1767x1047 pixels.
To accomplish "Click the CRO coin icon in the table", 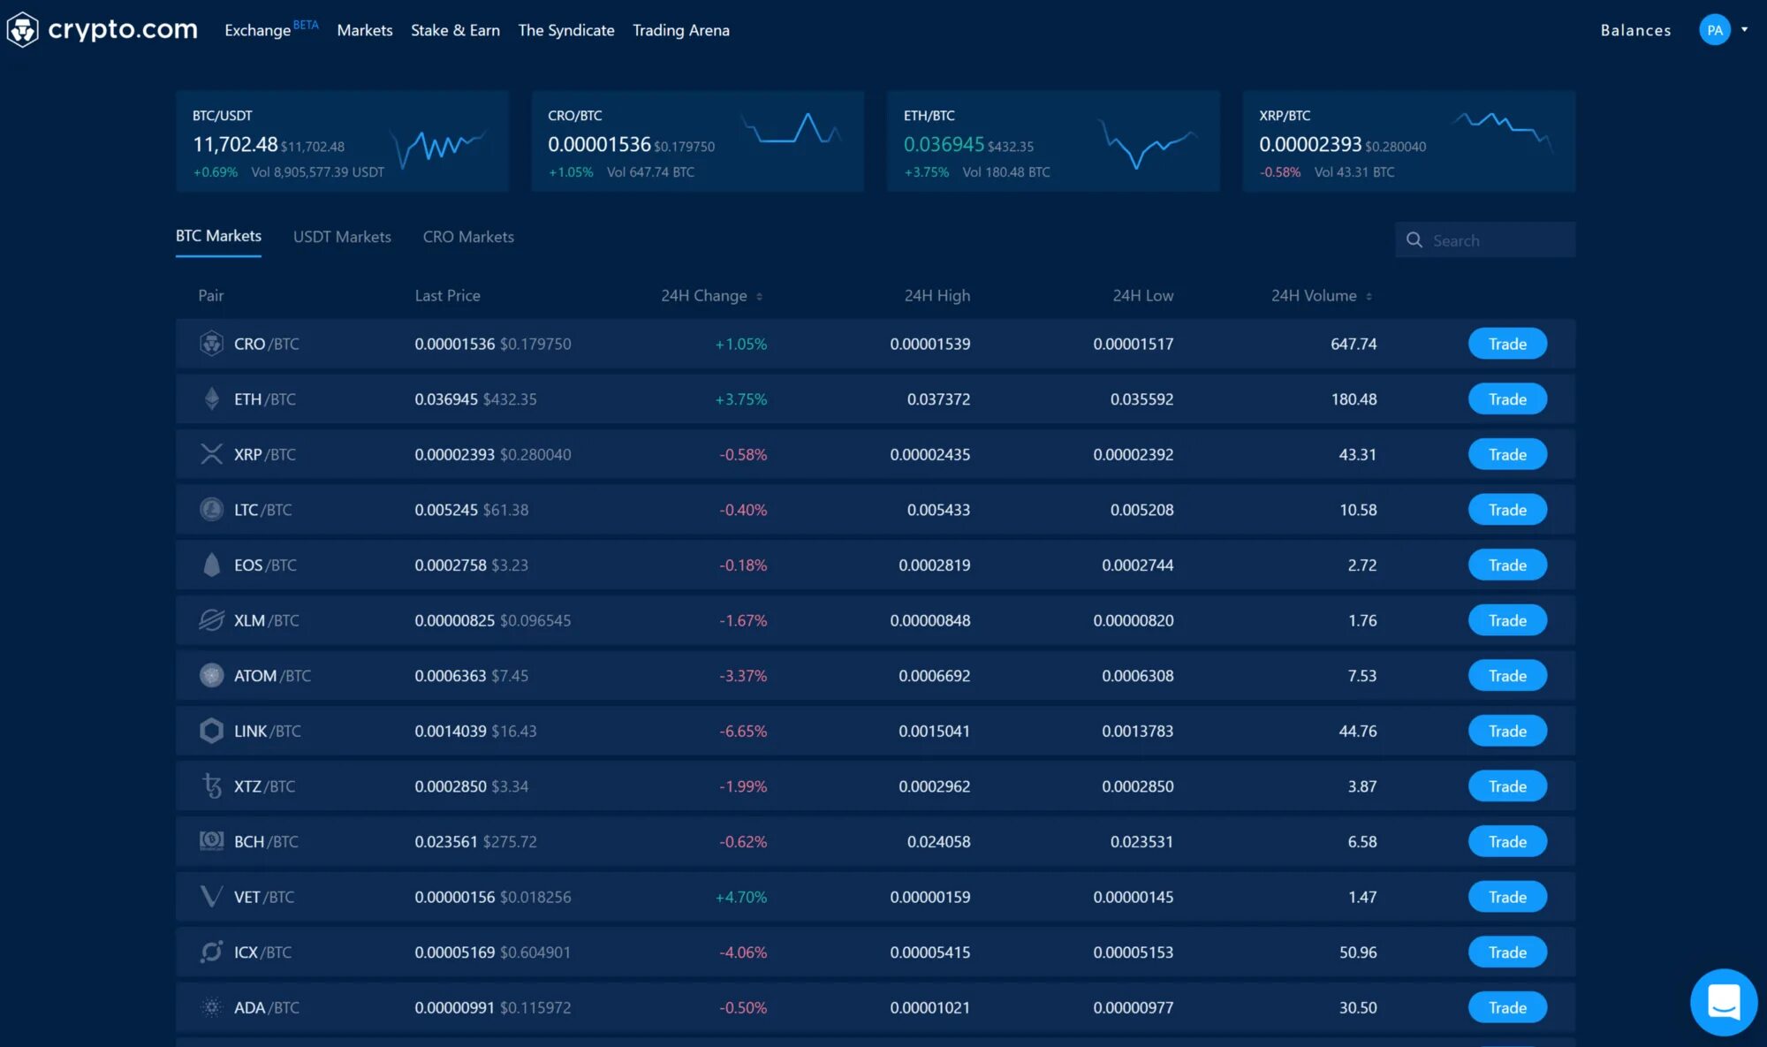I will point(211,344).
